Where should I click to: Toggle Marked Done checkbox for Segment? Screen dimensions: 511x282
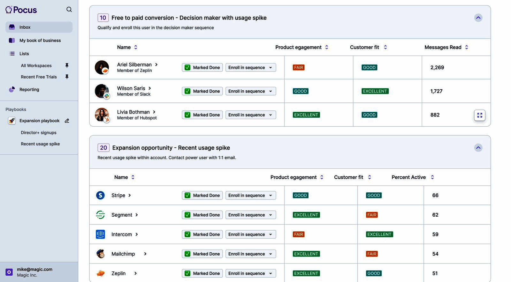tap(188, 215)
